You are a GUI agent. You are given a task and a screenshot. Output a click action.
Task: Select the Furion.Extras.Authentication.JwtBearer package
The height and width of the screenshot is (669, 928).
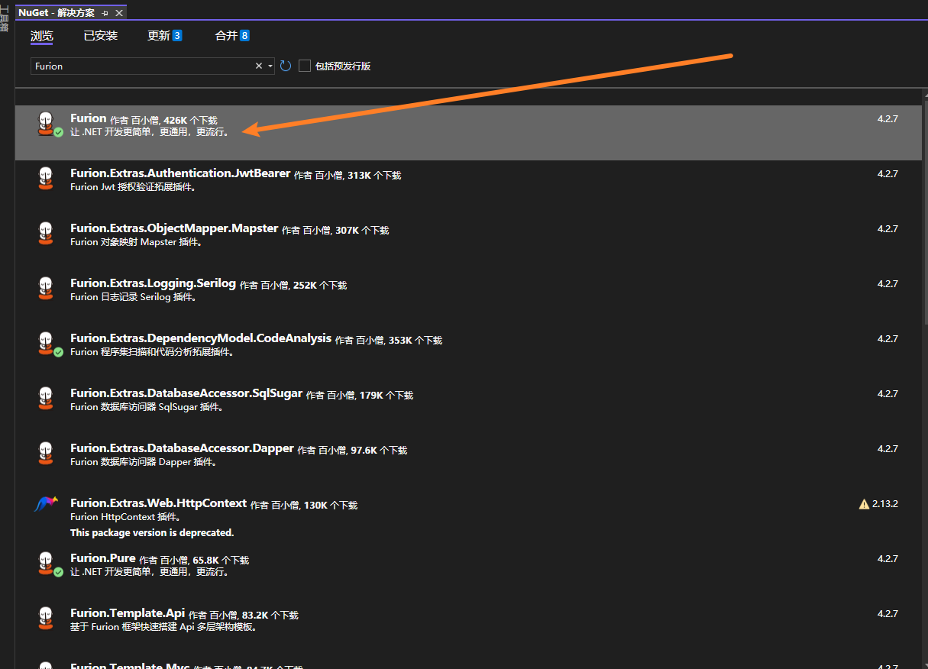click(180, 174)
